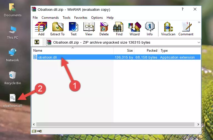Screen dimensions: 213x140
Task: Open the Commands menu
Action: tap(50, 18)
